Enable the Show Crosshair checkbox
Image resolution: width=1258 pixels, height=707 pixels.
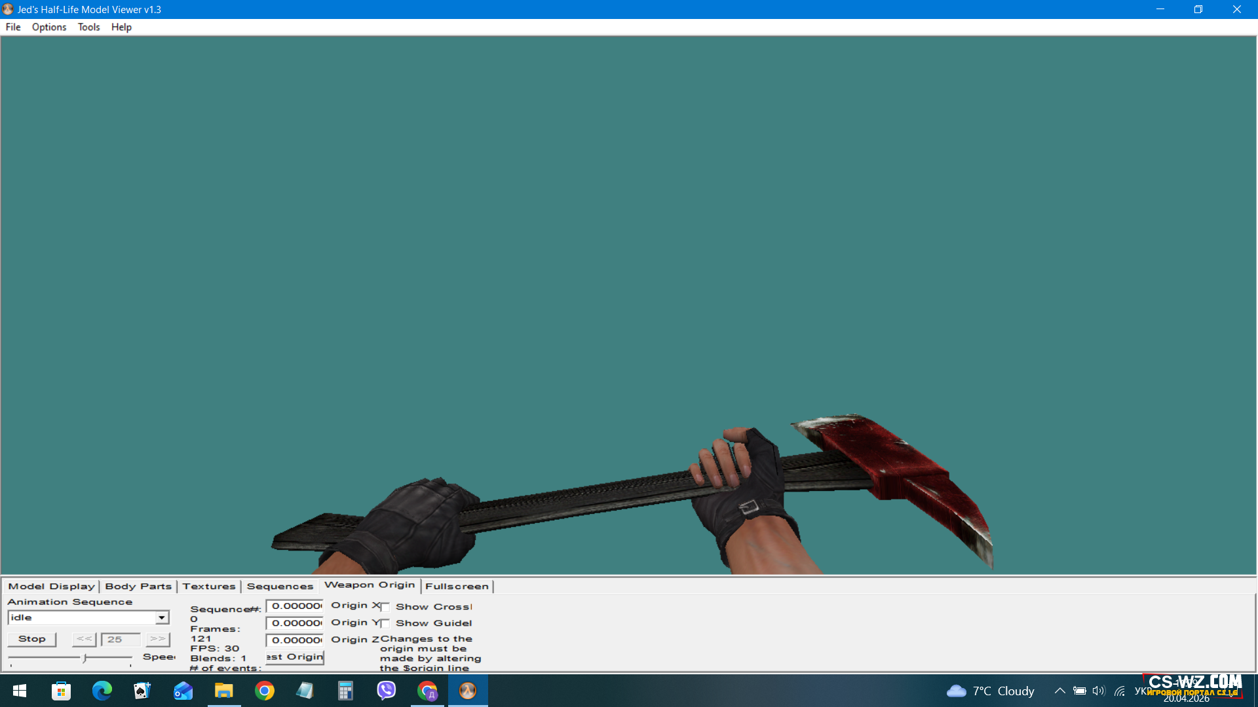coord(385,607)
